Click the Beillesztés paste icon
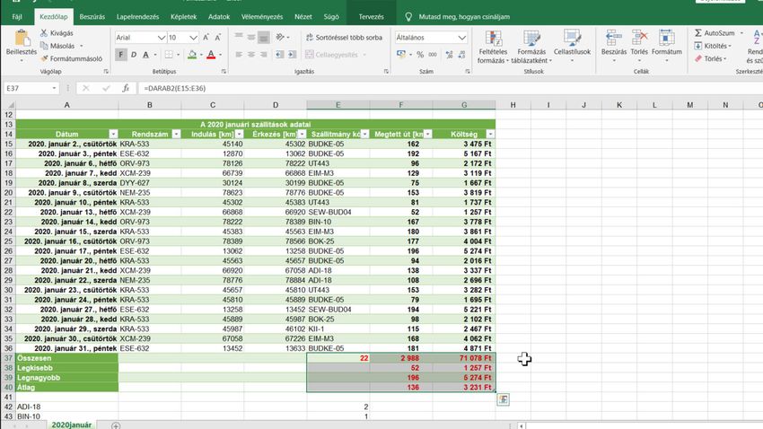This screenshot has width=763, height=429. [x=22, y=39]
